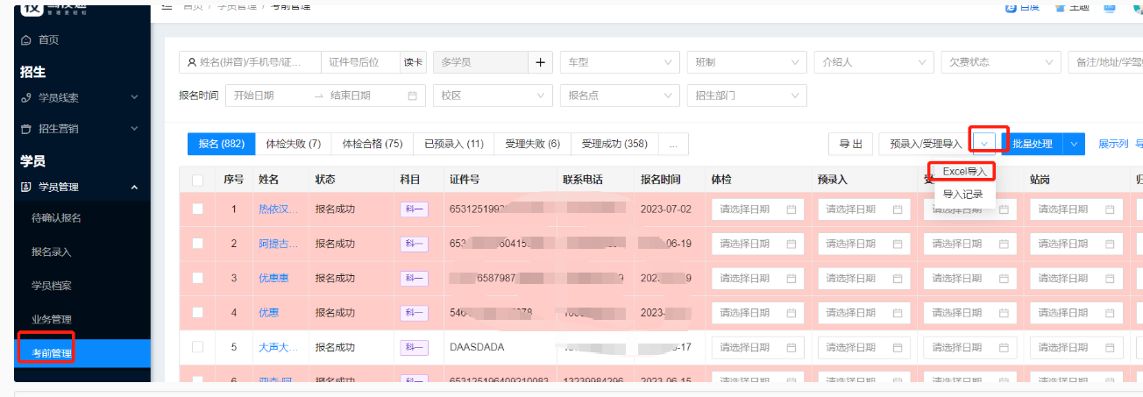The image size is (1143, 397).
Task: Click 站岗 calendar icon for row 2
Action: (x=1111, y=244)
